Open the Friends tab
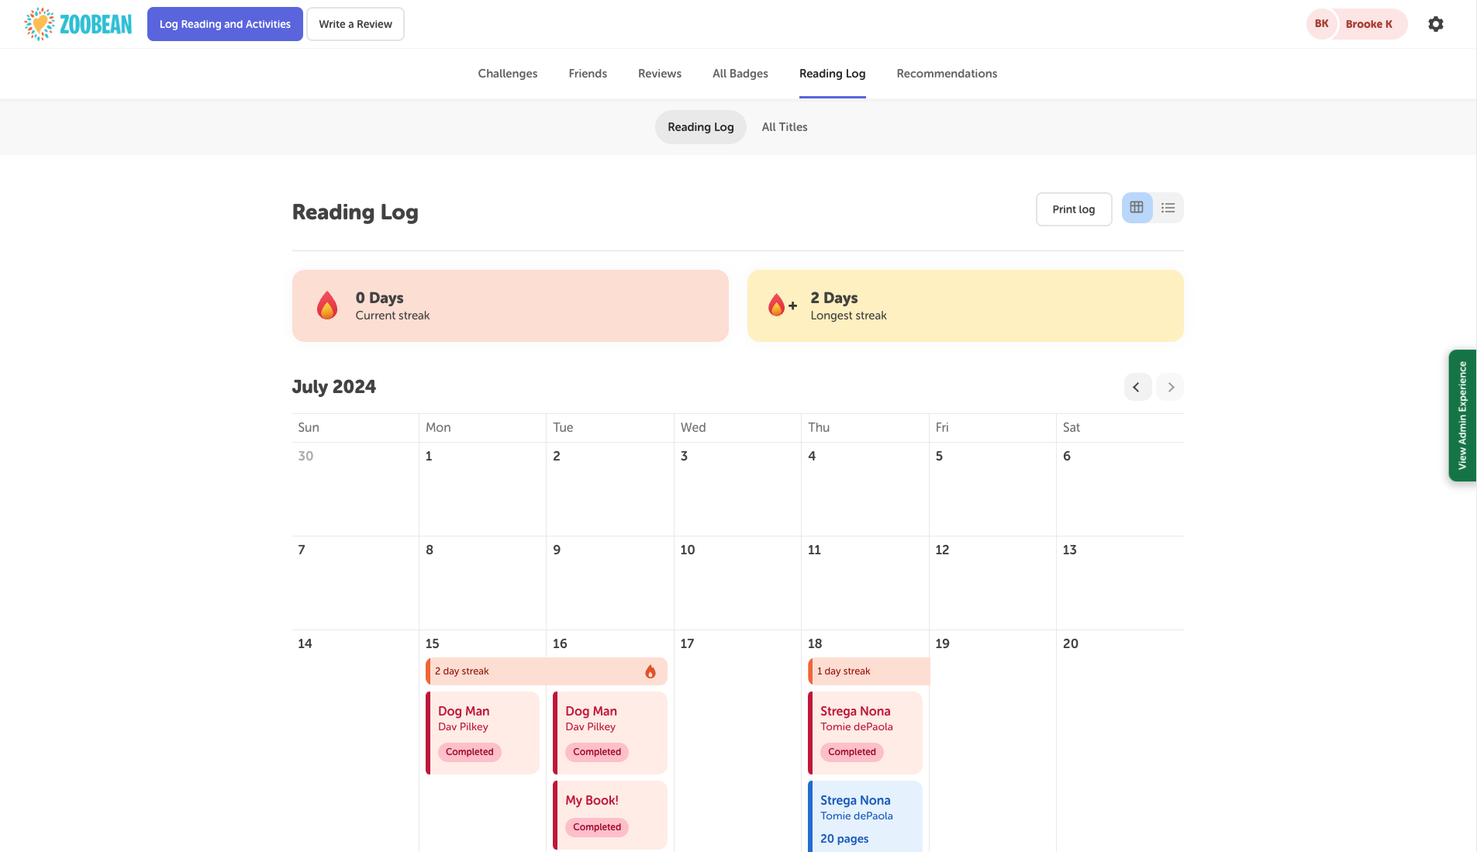The image size is (1477, 852). (588, 74)
